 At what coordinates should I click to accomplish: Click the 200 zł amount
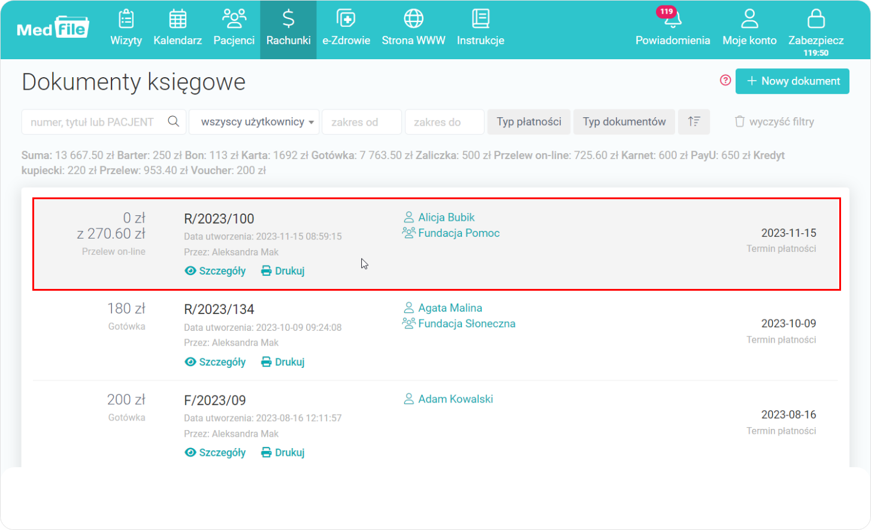(126, 400)
